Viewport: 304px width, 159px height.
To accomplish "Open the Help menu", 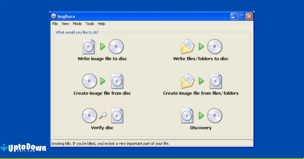I will pyautogui.click(x=101, y=24).
